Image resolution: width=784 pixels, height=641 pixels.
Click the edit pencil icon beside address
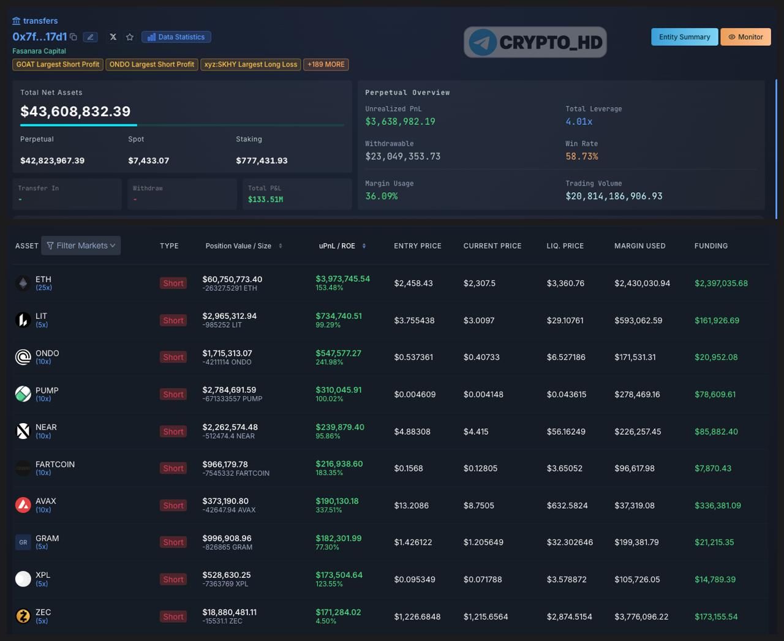[90, 37]
